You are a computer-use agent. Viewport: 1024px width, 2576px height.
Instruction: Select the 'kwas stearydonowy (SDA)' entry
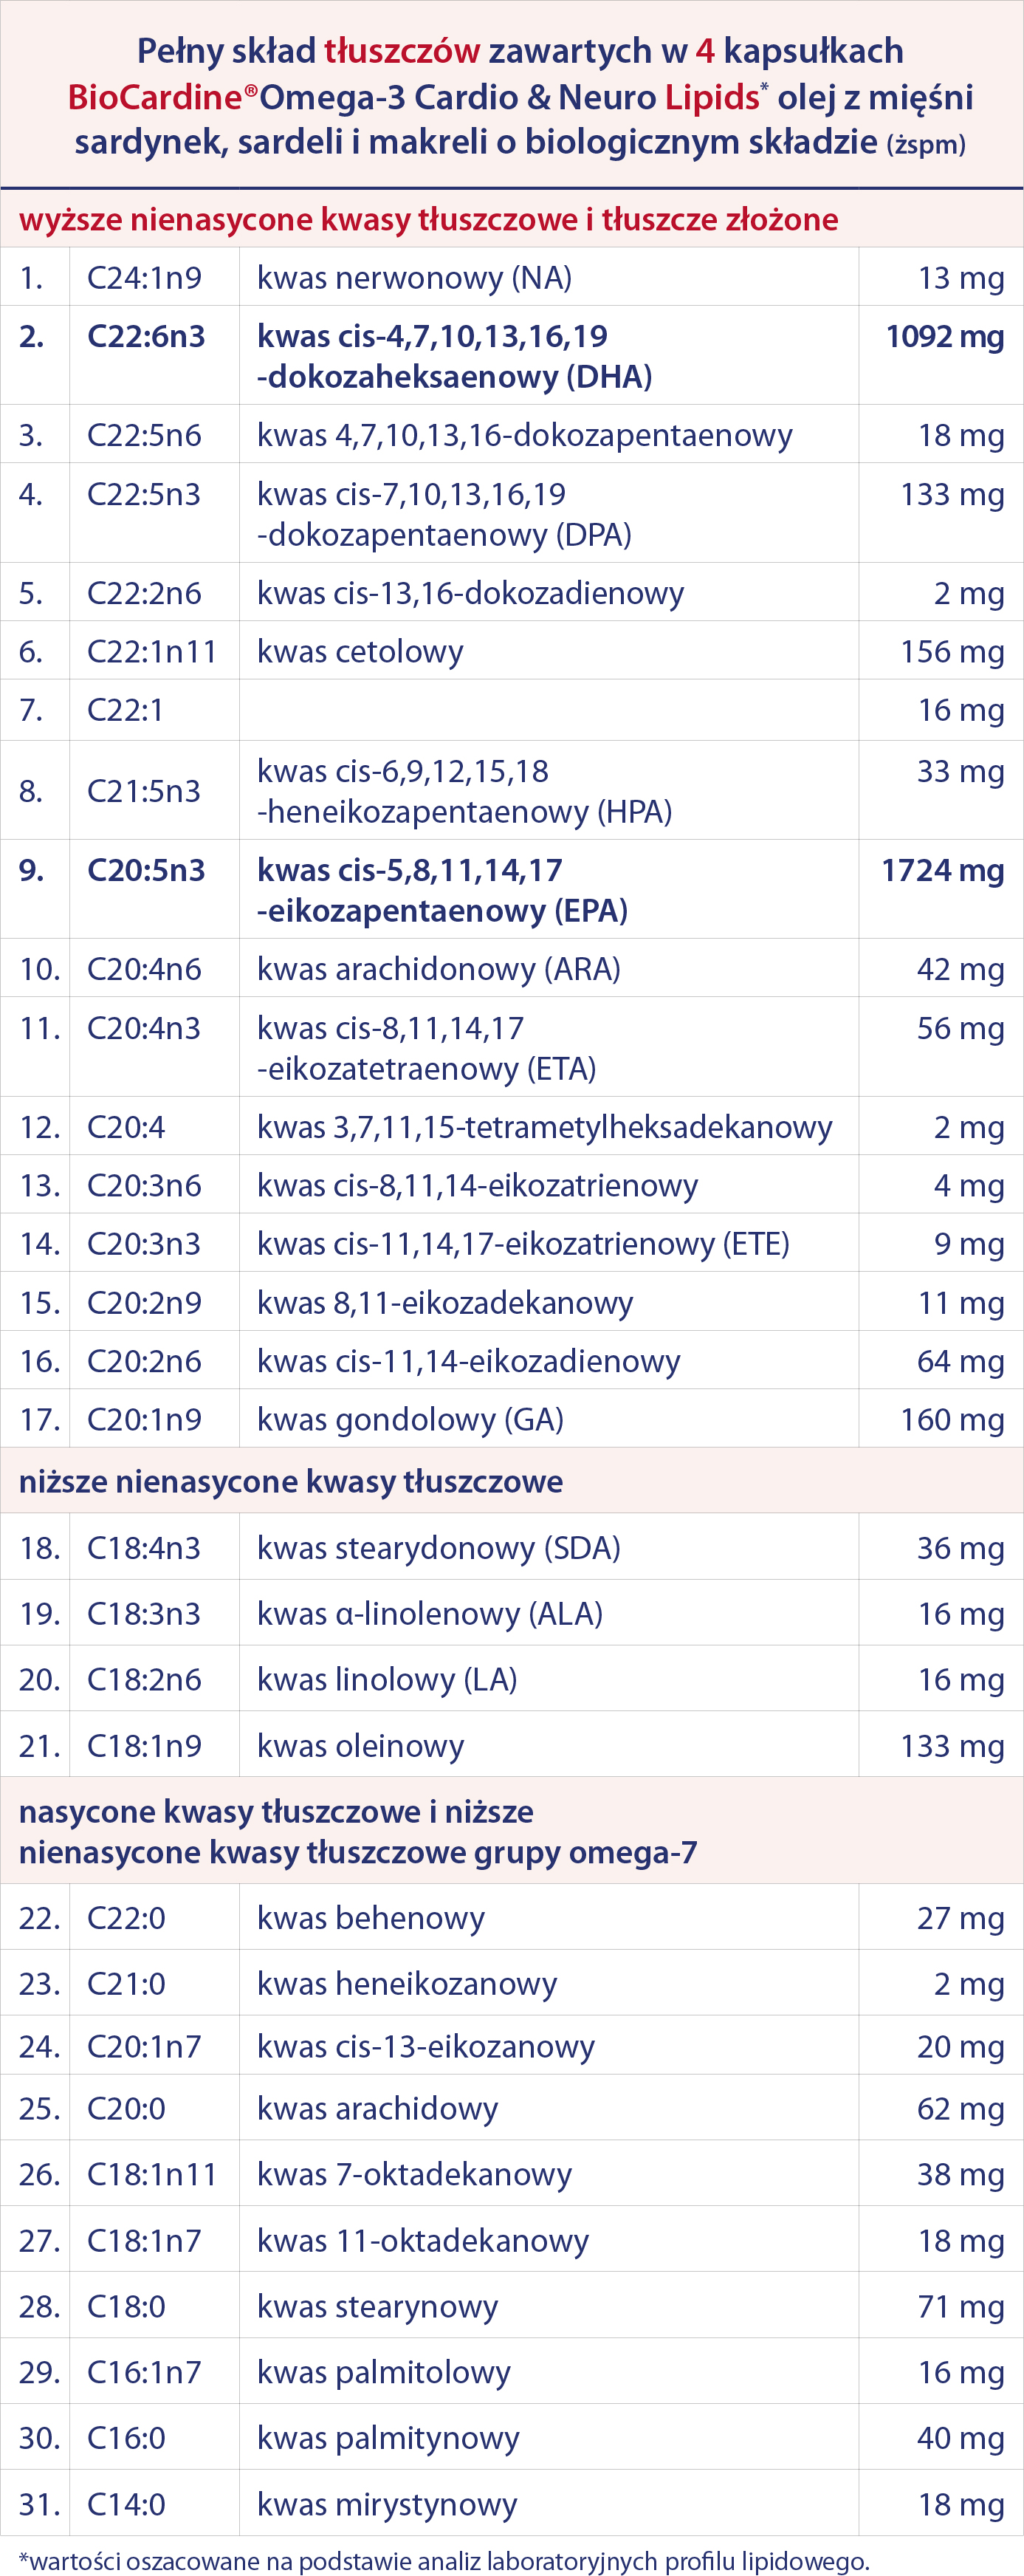439,1548
